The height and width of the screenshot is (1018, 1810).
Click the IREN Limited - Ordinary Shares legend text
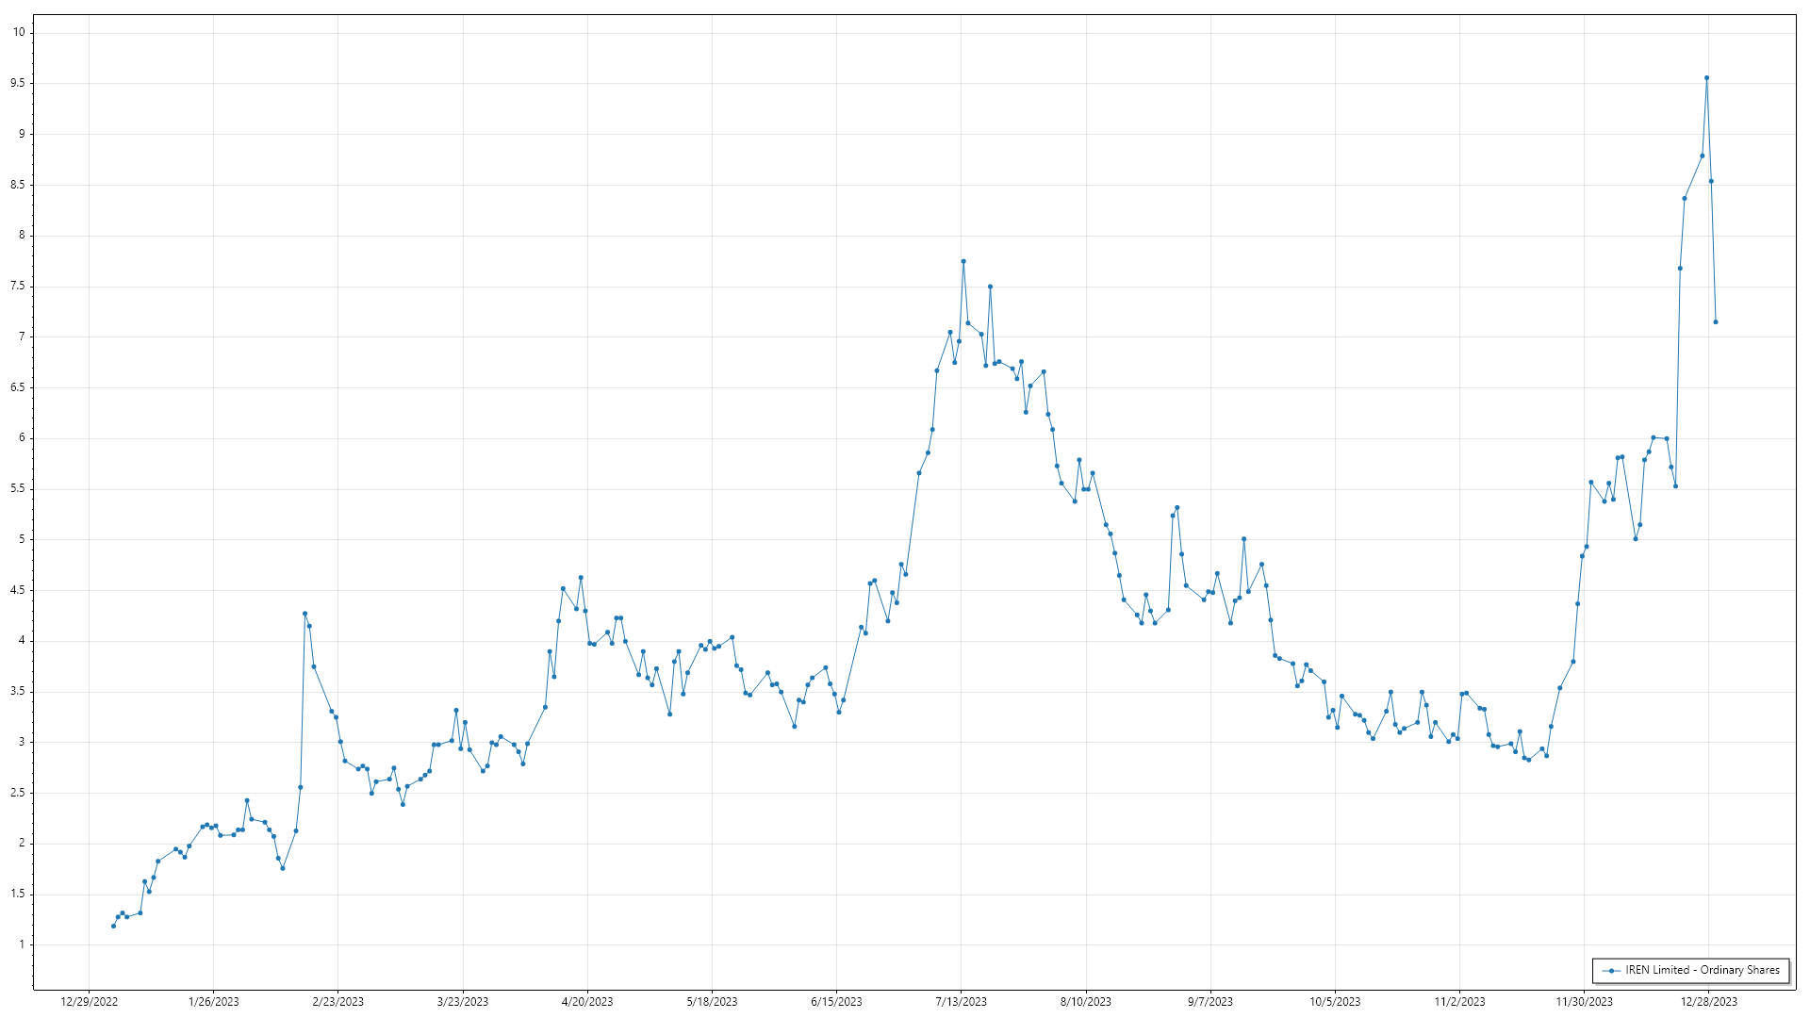[x=1702, y=970]
